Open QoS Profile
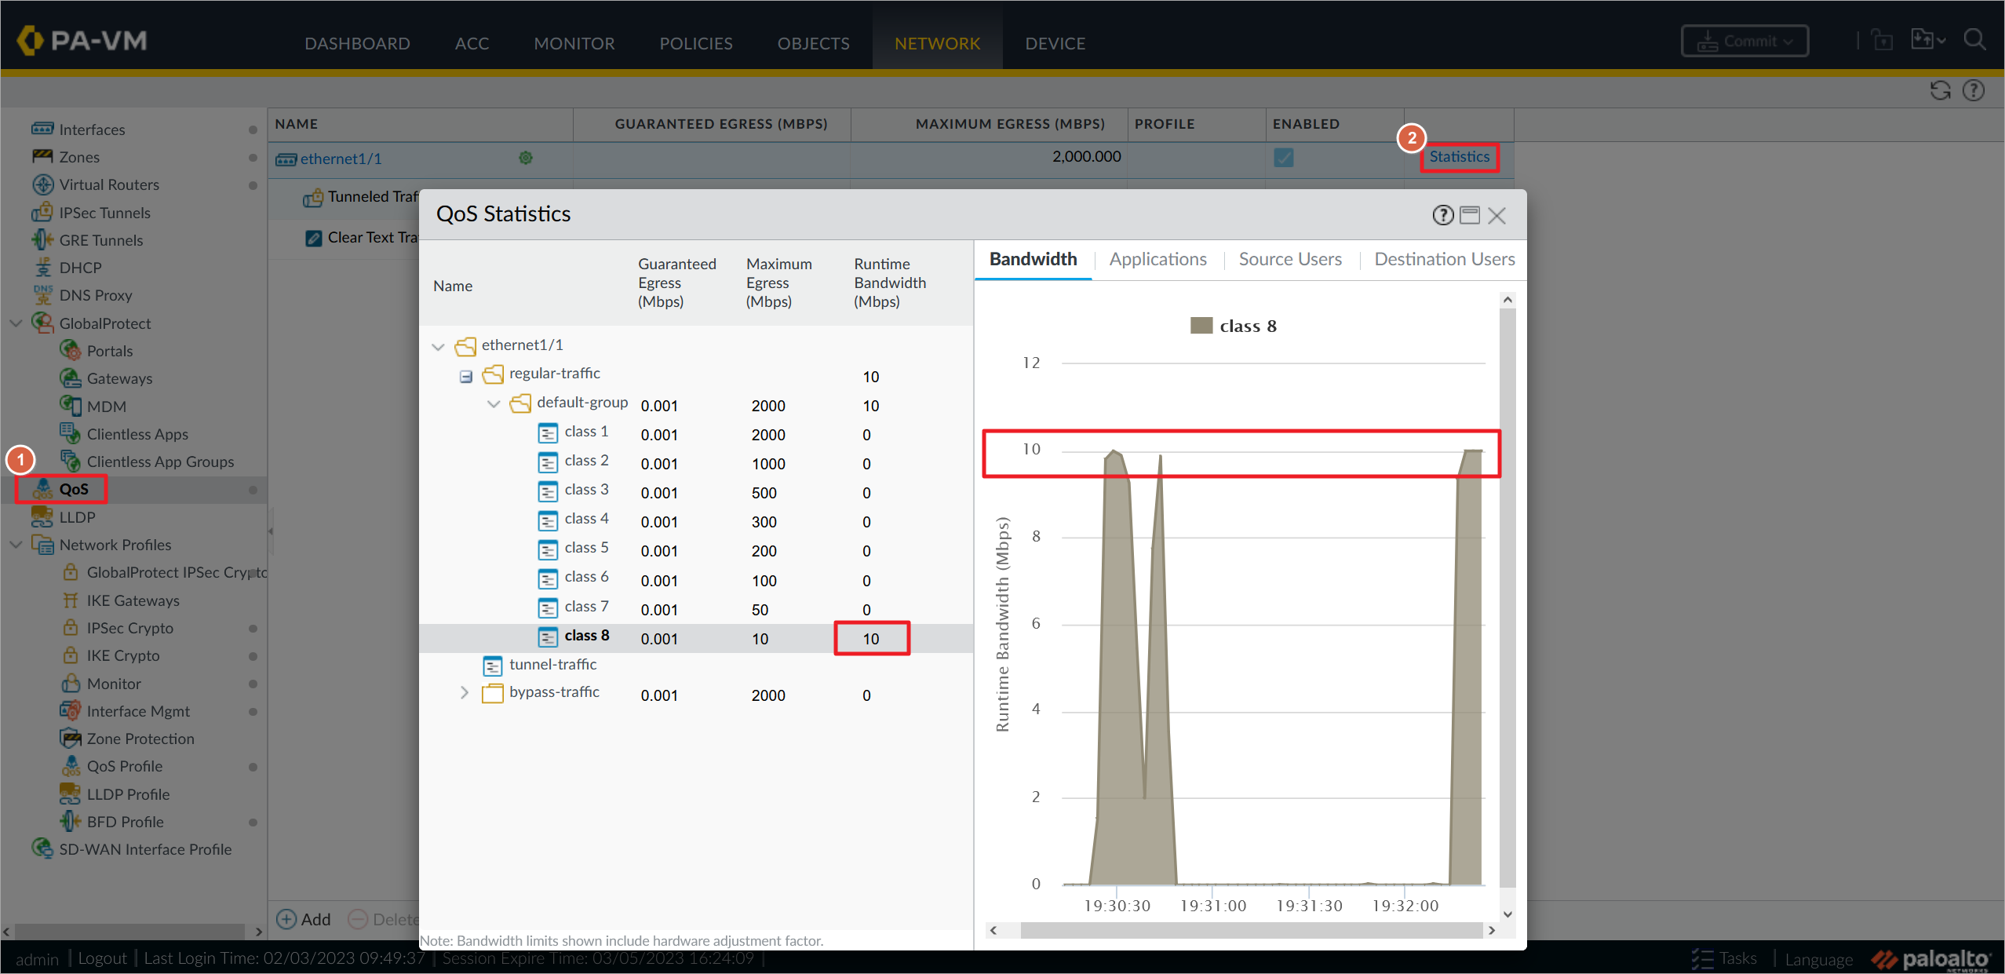The width and height of the screenshot is (2005, 974). [125, 766]
